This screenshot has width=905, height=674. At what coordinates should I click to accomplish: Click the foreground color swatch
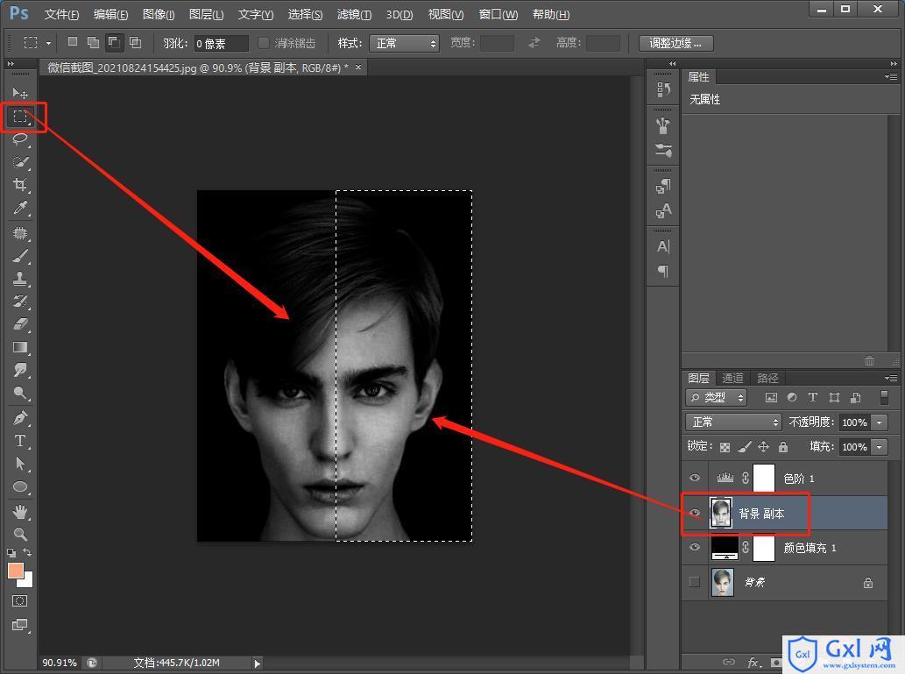[14, 569]
